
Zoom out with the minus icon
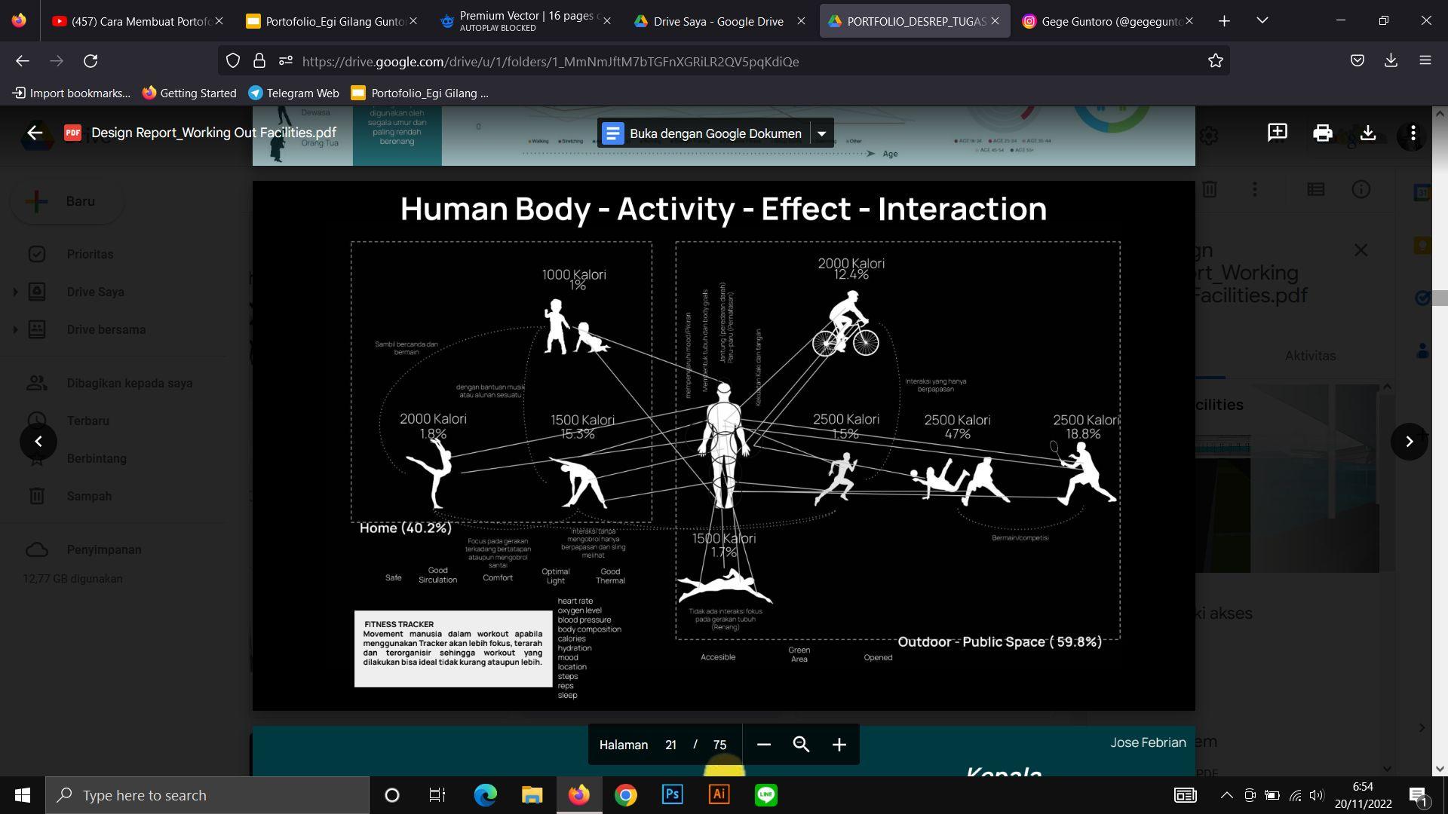tap(763, 745)
